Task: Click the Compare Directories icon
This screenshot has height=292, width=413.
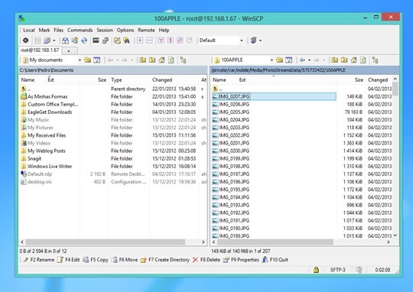Action: click(65, 41)
